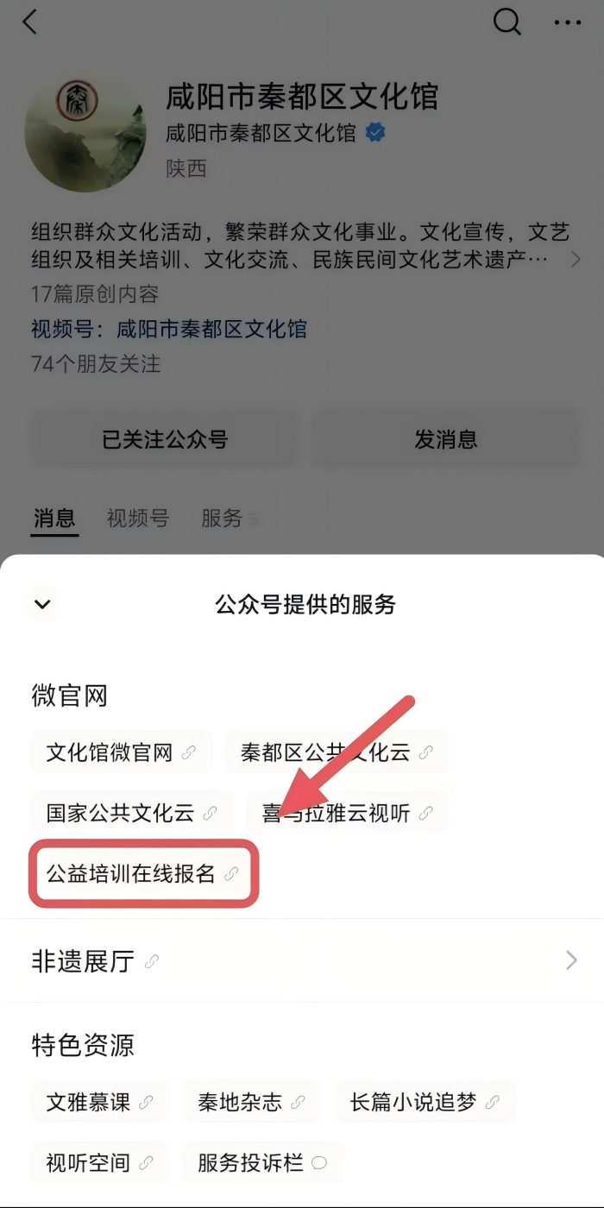Collapse the services sheet with down chevron

[42, 605]
